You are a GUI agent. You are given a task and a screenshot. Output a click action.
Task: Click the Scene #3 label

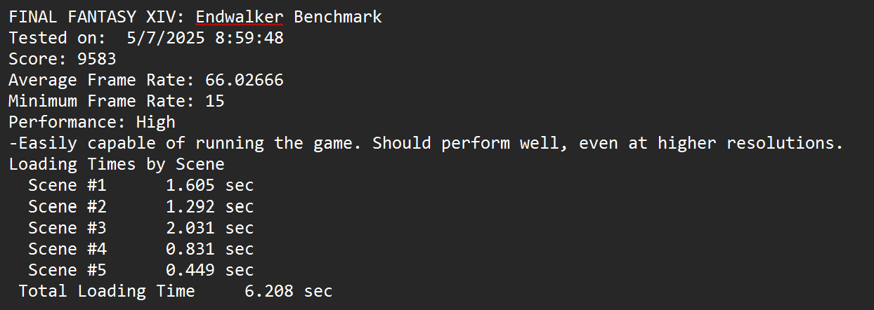tap(67, 228)
